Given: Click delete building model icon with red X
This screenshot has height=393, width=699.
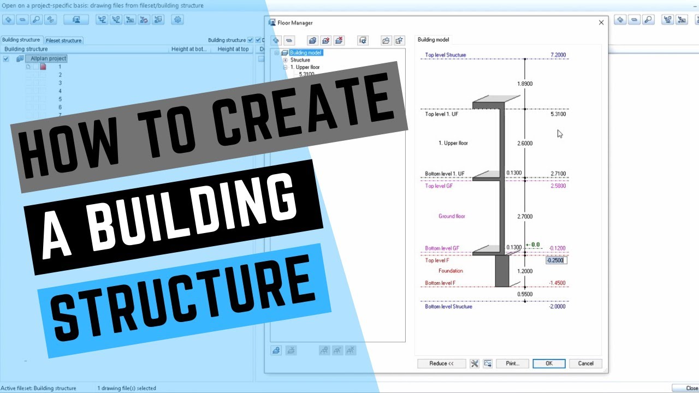Looking at the screenshot, I should (x=339, y=40).
